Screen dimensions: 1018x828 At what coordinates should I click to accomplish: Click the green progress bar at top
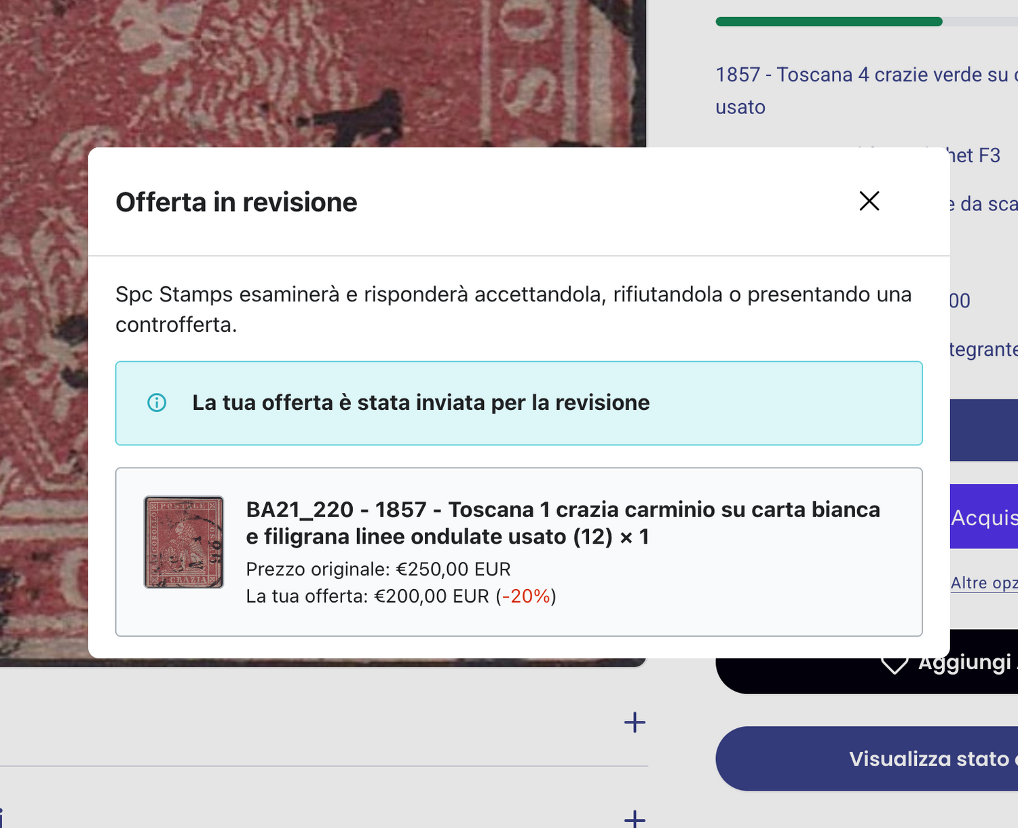828,21
